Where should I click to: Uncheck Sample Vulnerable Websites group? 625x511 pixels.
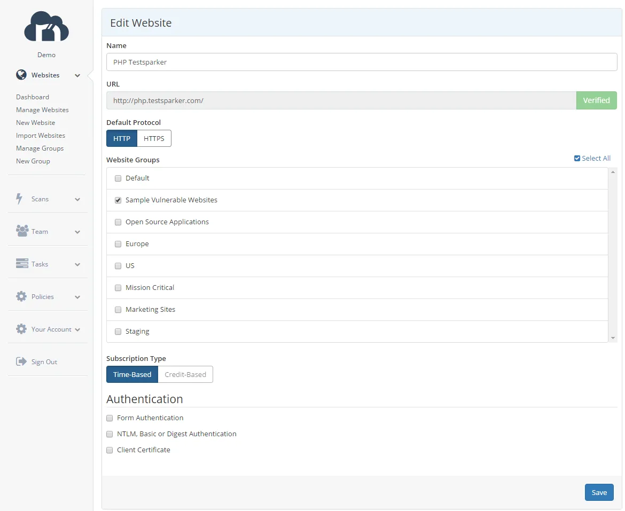click(x=118, y=200)
